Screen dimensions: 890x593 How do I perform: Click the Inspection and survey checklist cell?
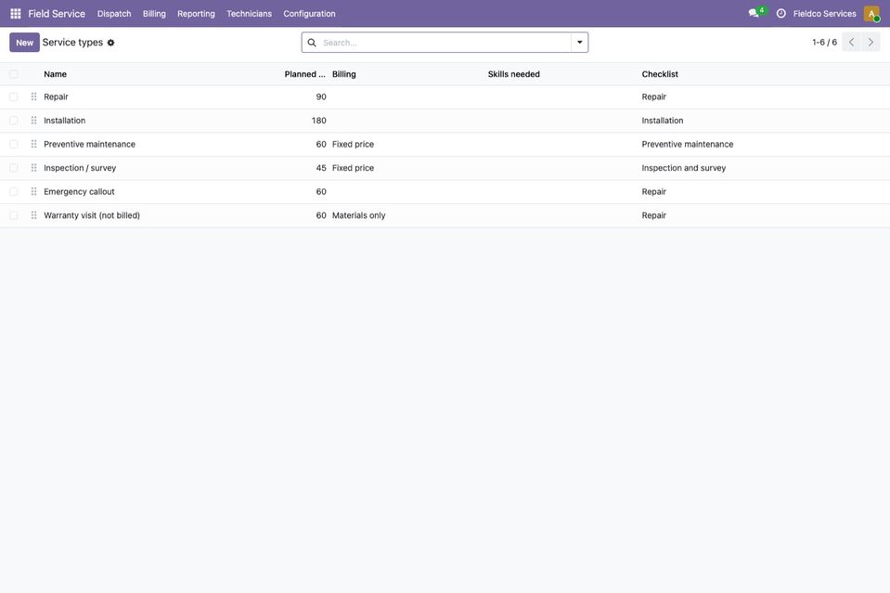pos(683,168)
